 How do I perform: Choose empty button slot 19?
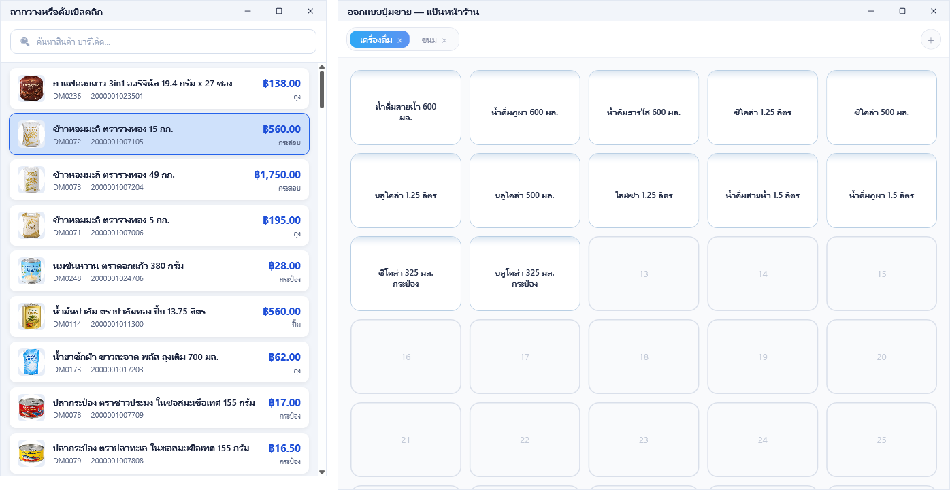763,357
